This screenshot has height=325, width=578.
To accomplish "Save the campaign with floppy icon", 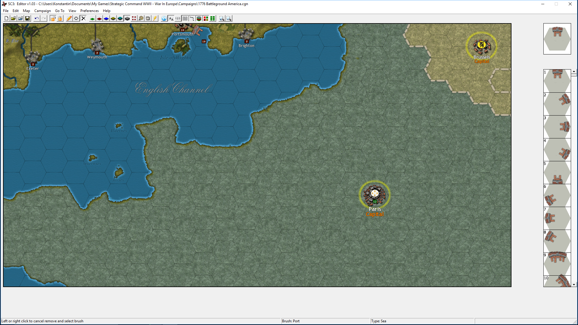I will pos(27,18).
